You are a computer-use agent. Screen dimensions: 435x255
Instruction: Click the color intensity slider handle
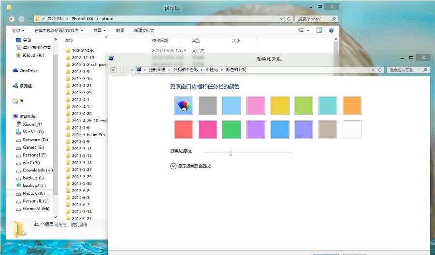(231, 152)
